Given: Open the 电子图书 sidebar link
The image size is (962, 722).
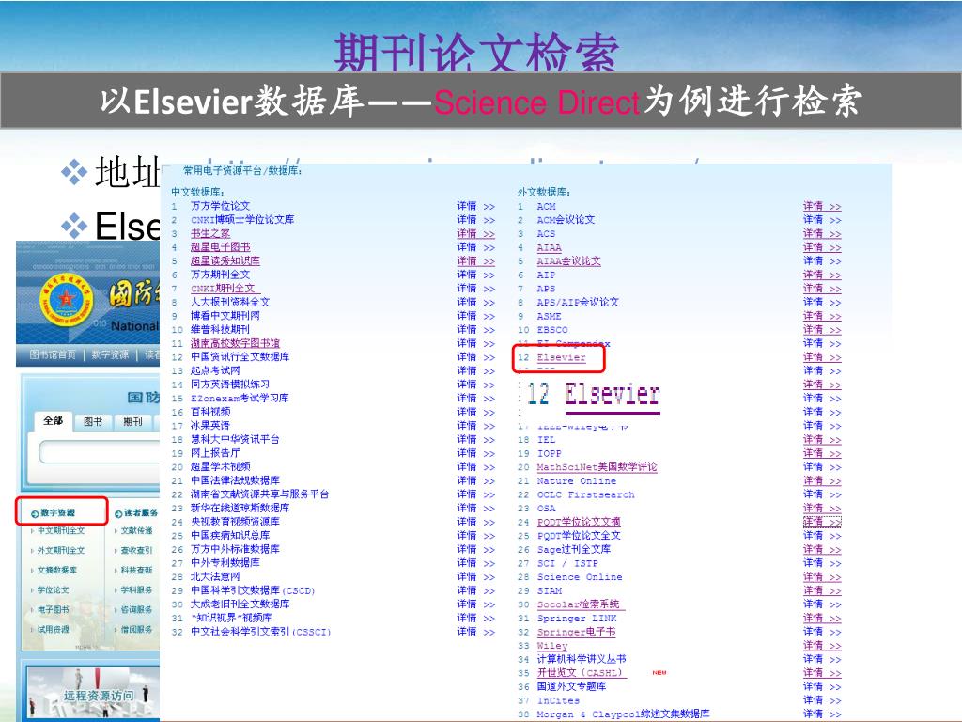Looking at the screenshot, I should [x=53, y=609].
